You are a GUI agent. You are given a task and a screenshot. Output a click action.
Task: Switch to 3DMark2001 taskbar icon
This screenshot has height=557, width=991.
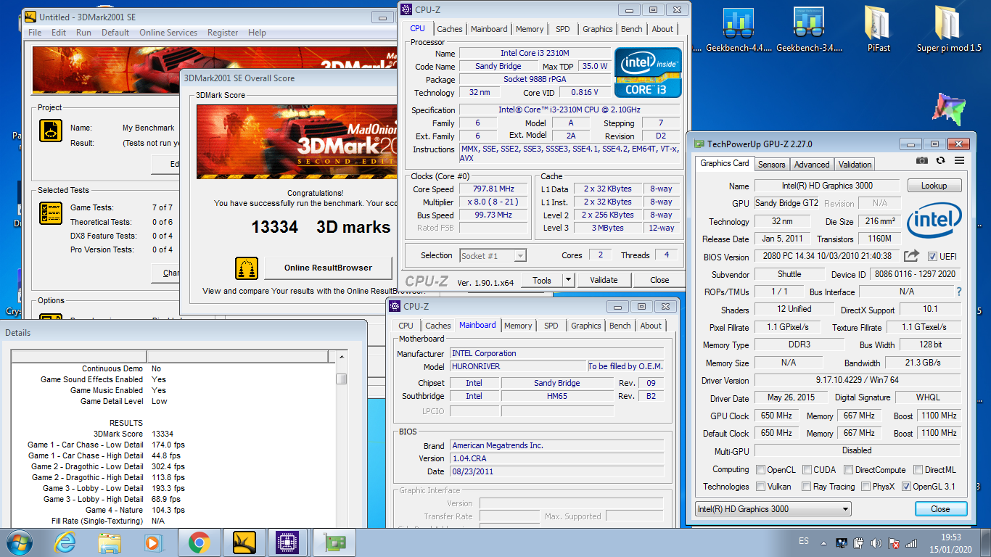pos(244,542)
